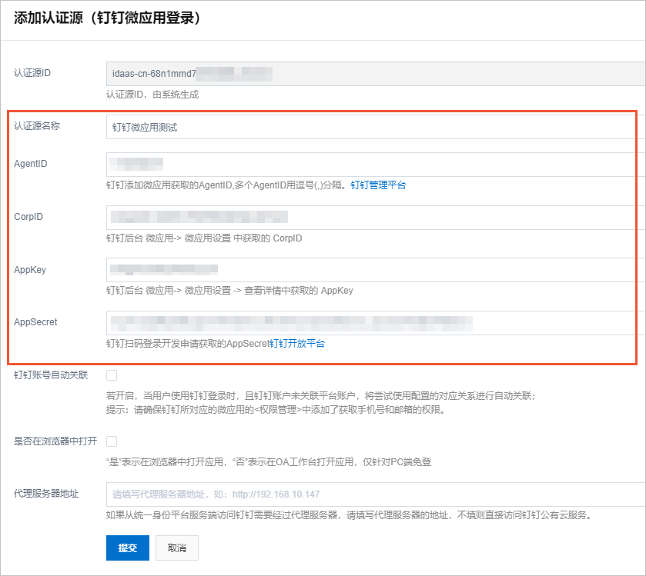Click the 认证源名称 label

pos(37,126)
